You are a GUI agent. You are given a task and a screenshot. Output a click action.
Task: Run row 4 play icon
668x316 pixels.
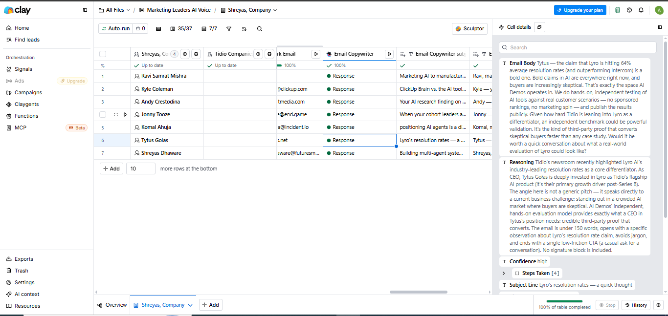tap(125, 114)
